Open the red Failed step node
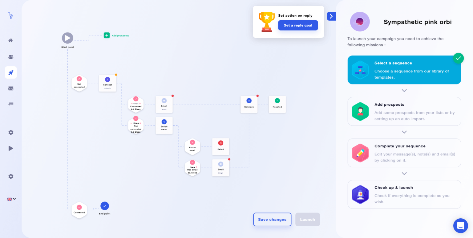This screenshot has height=238, width=473. click(220, 146)
